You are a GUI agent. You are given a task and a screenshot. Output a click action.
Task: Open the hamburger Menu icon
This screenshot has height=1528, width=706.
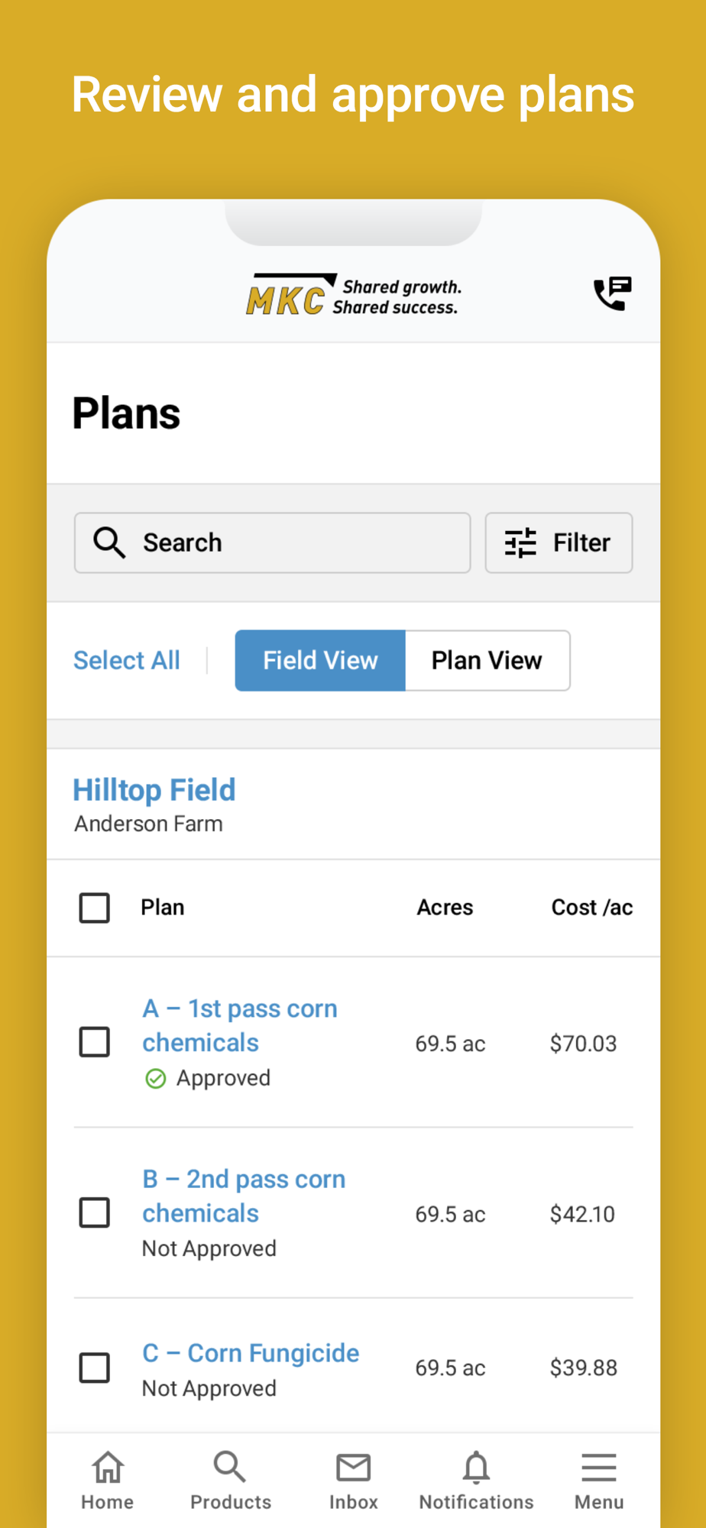(x=599, y=1468)
